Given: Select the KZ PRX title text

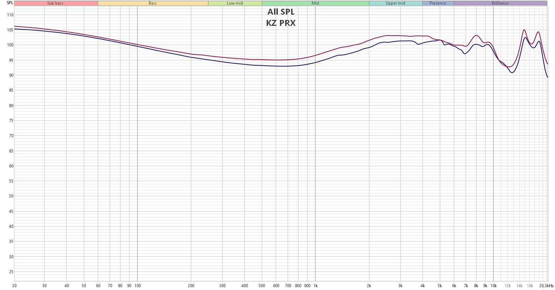Looking at the screenshot, I should [281, 23].
